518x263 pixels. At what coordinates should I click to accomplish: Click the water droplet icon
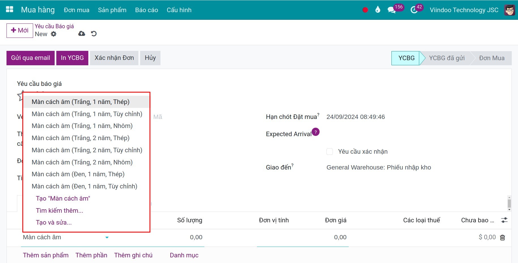[378, 10]
